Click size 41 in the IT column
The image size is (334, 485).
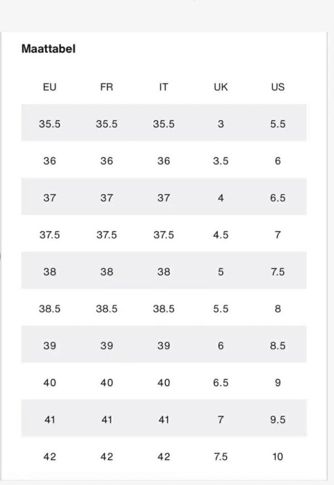coord(163,420)
